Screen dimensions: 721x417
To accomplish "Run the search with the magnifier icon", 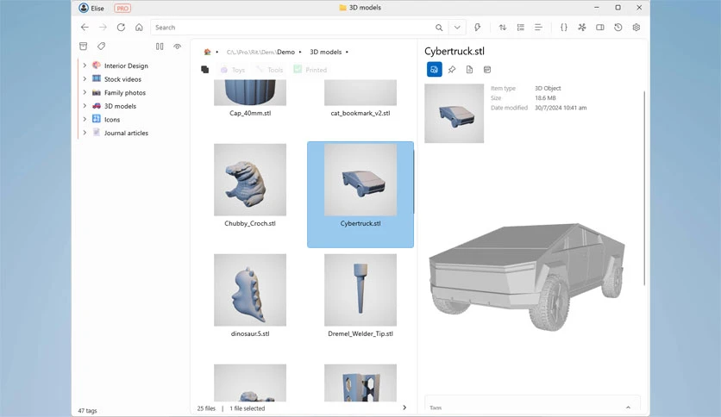I will click(439, 28).
